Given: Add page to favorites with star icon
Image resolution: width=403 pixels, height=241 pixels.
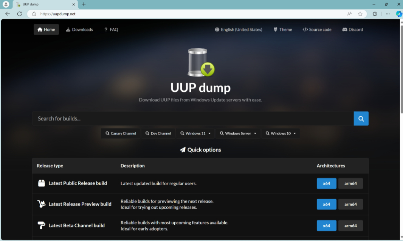Looking at the screenshot, I should pyautogui.click(x=360, y=14).
